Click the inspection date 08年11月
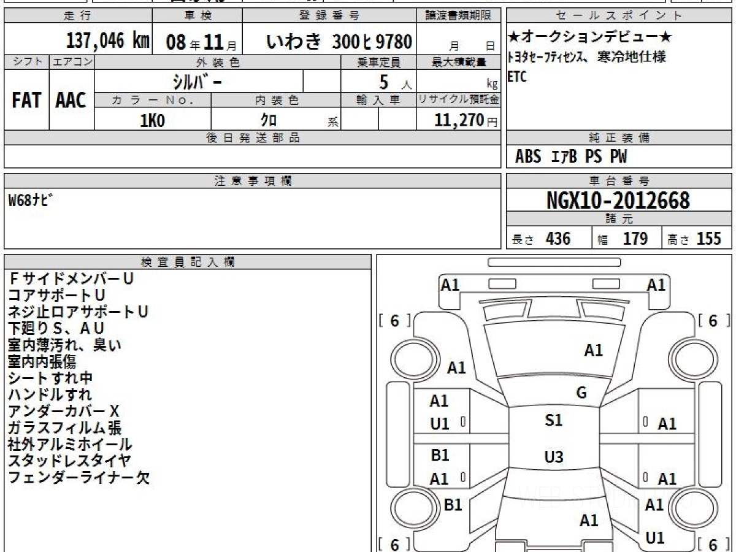This screenshot has width=736, height=552. [x=201, y=42]
